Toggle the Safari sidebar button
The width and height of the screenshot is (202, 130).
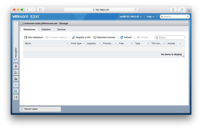tap(40, 10)
